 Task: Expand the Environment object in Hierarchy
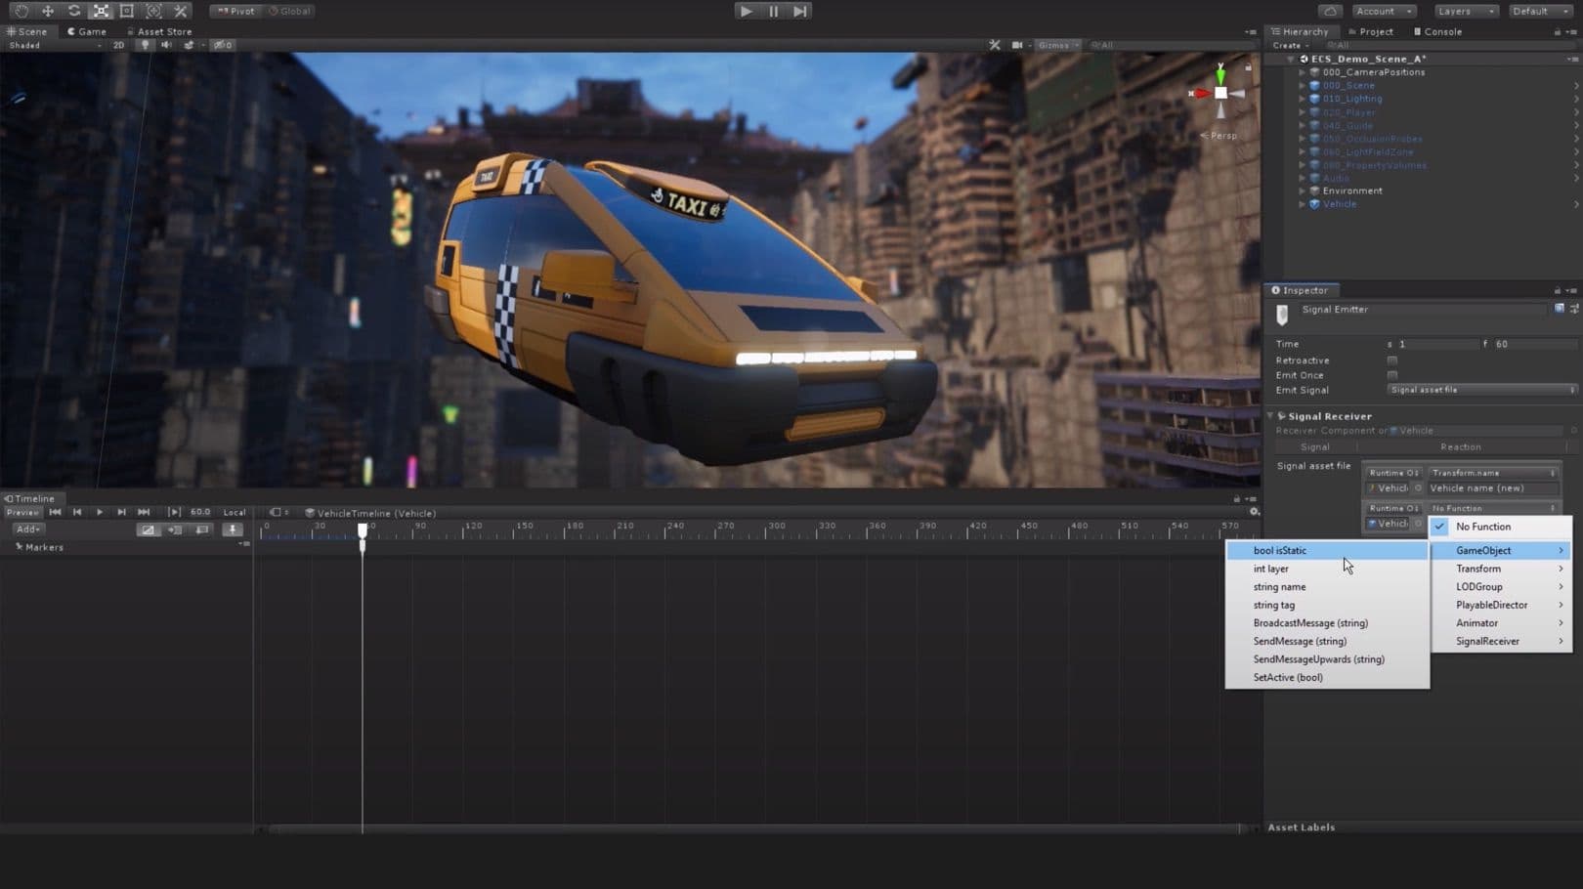(x=1303, y=191)
